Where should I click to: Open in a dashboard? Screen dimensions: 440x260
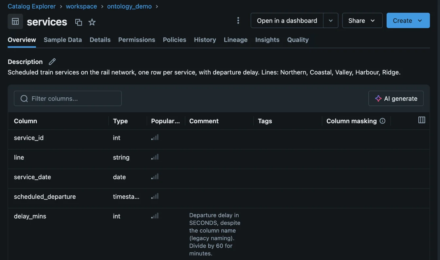click(x=287, y=21)
